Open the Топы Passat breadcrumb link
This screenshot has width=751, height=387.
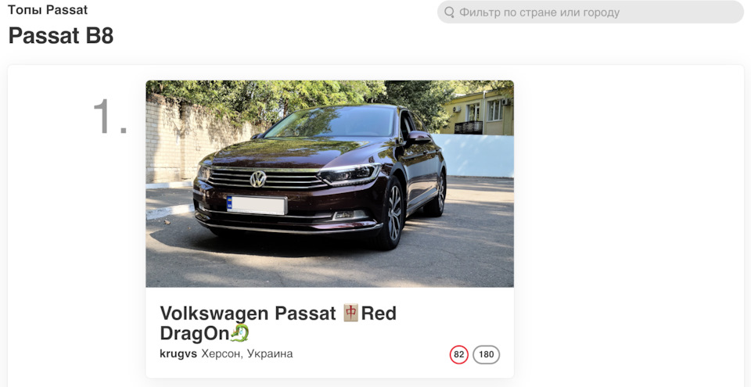[48, 9]
